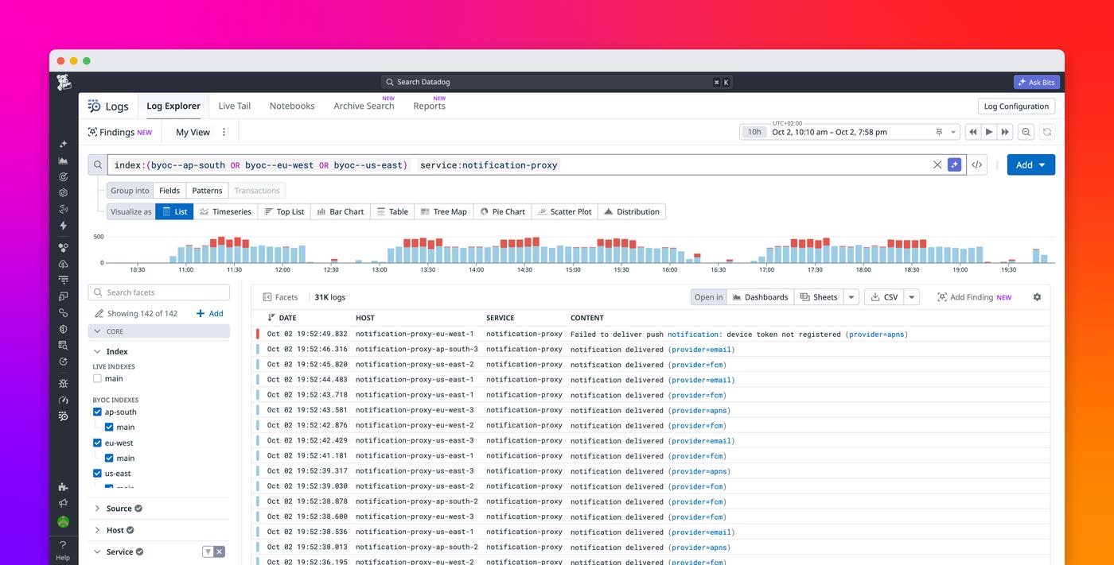Step the time range forward
The height and width of the screenshot is (565, 1114).
(1006, 132)
